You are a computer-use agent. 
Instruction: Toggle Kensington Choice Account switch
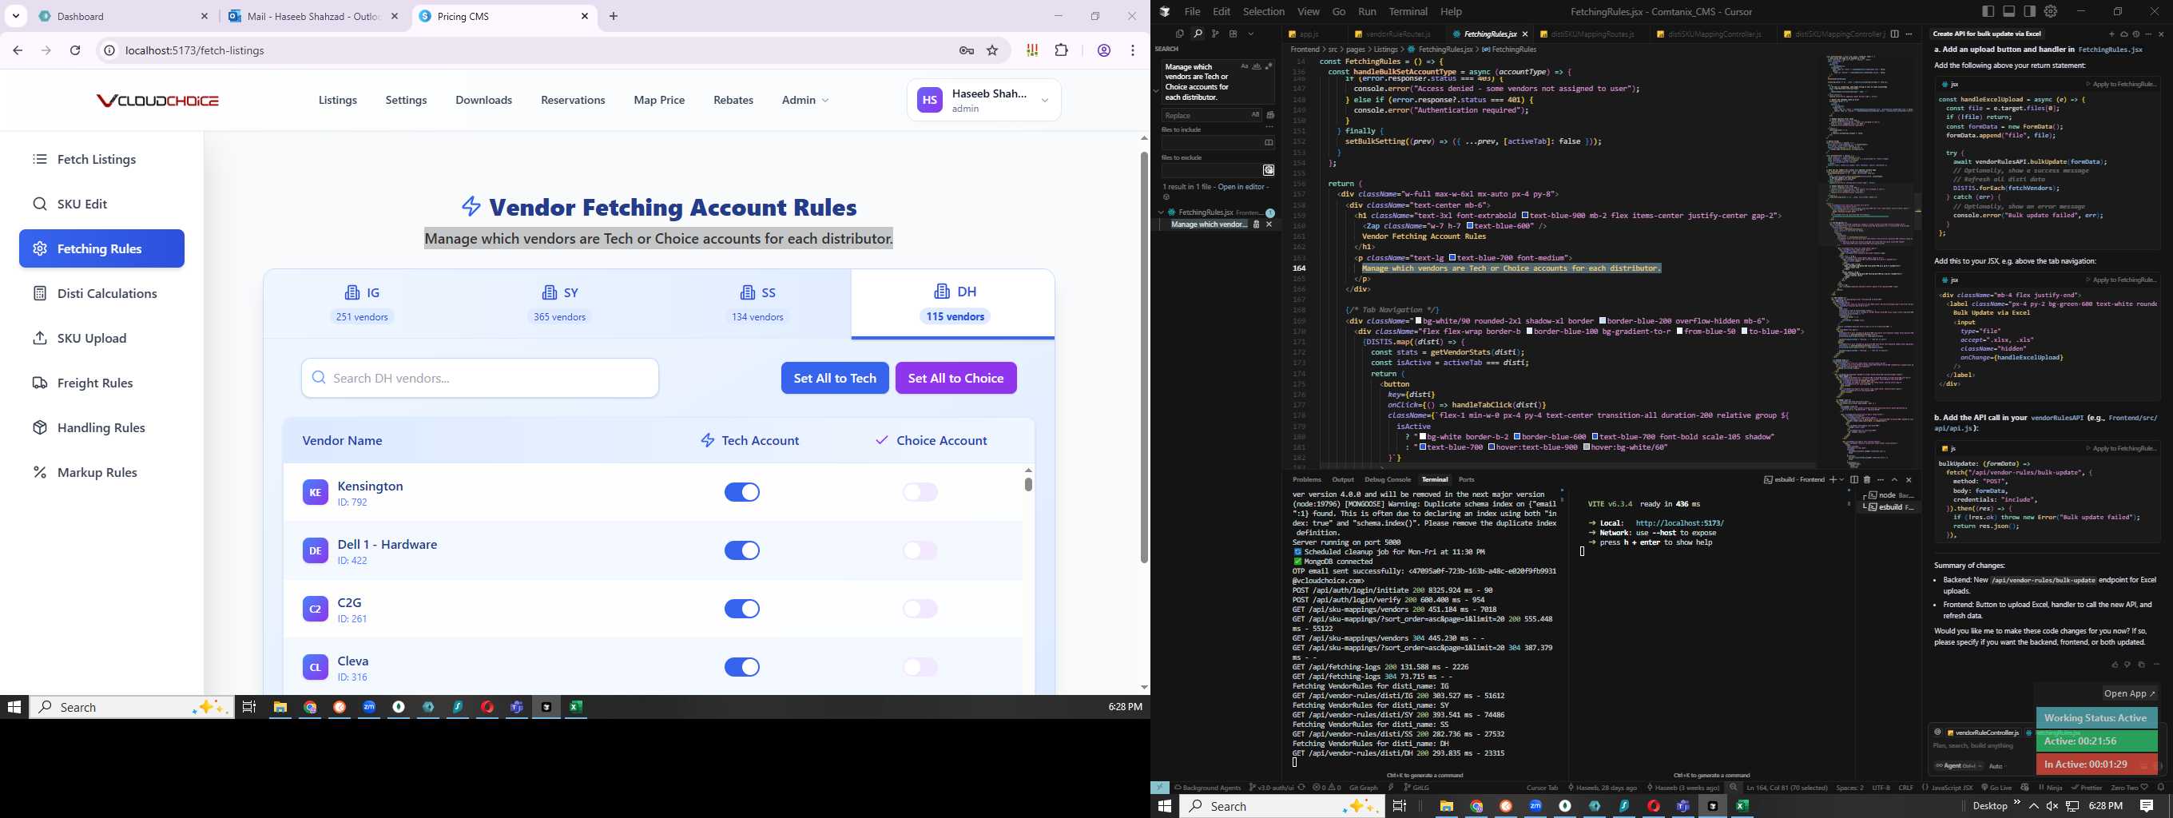point(920,493)
